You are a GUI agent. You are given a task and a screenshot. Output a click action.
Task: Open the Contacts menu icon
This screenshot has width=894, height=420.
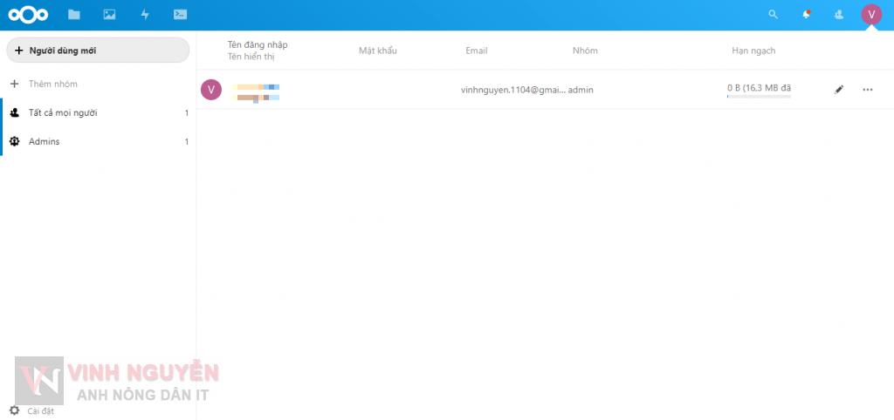(839, 15)
